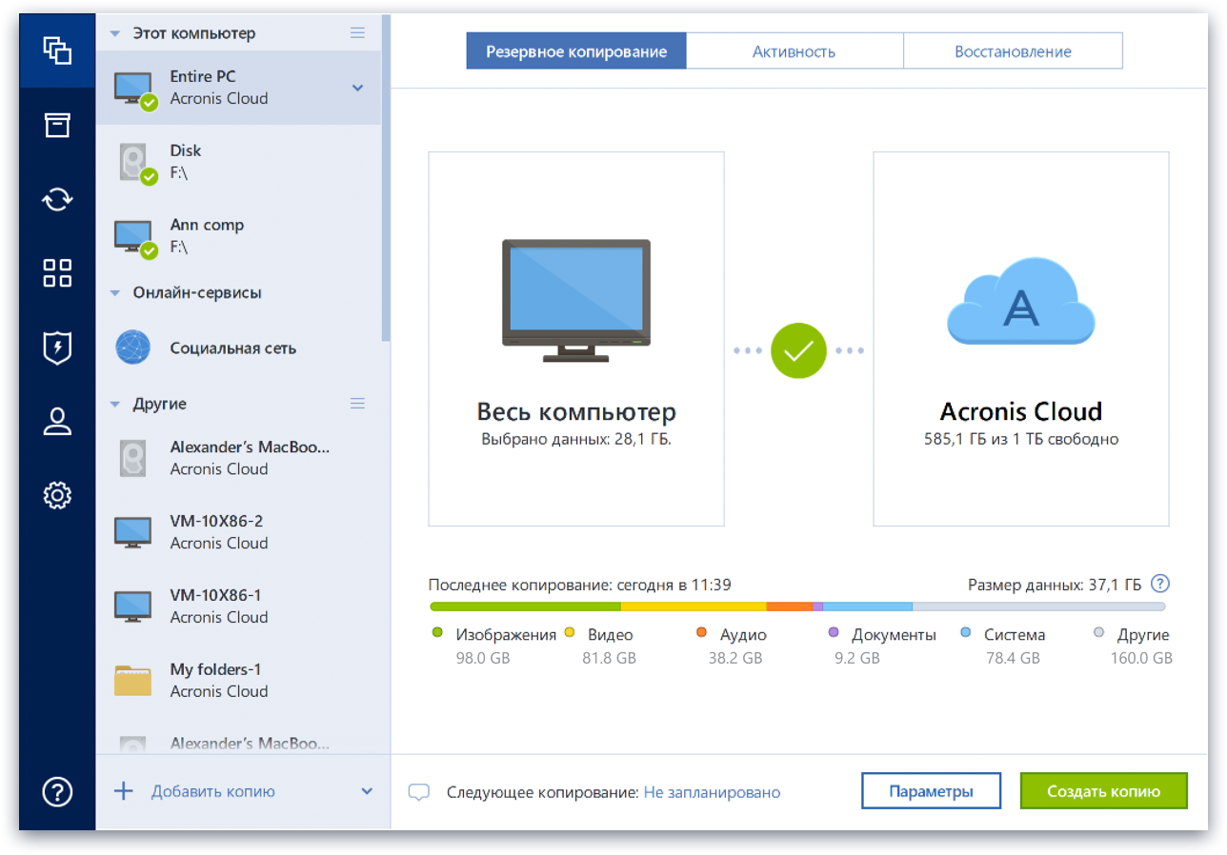The image size is (1227, 855).
Task: Open the Tools dashboard icon
Action: tap(57, 273)
